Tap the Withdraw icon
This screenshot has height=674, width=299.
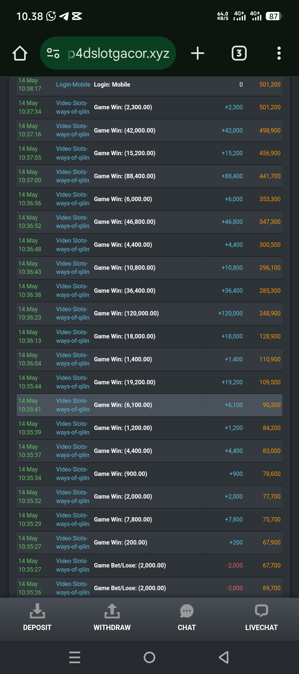[112, 611]
